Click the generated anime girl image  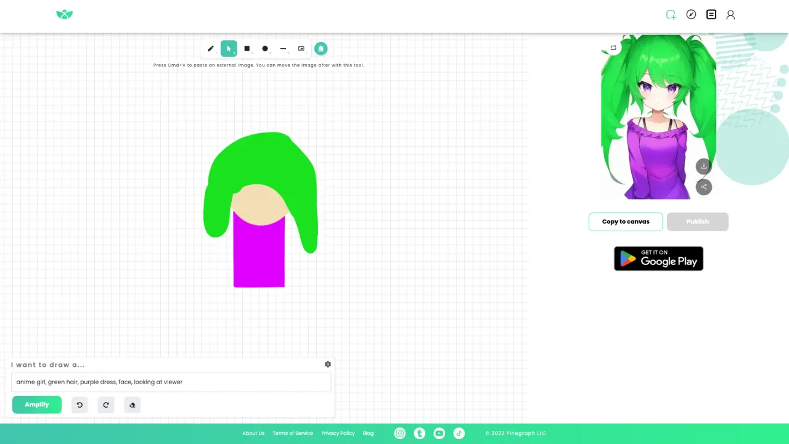coord(658,117)
